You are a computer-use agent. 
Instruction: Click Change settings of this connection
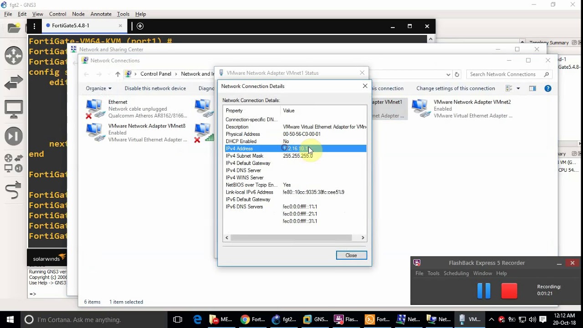coord(455,88)
